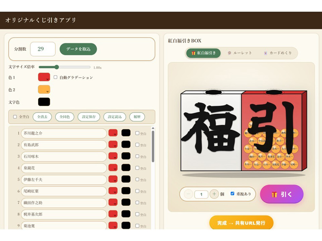Edit the 織田作之助 name field
The width and height of the screenshot is (322, 241).
[x=64, y=203]
